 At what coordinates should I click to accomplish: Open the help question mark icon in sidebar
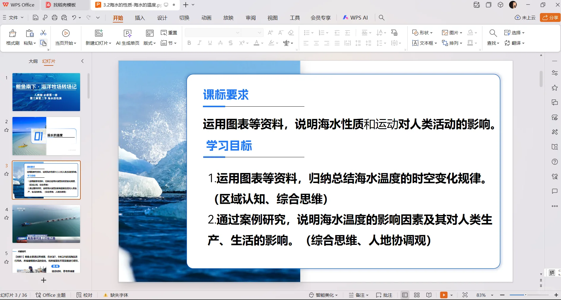pyautogui.click(x=555, y=162)
